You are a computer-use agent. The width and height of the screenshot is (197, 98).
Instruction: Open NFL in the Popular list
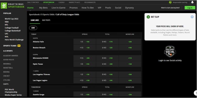[6, 25]
